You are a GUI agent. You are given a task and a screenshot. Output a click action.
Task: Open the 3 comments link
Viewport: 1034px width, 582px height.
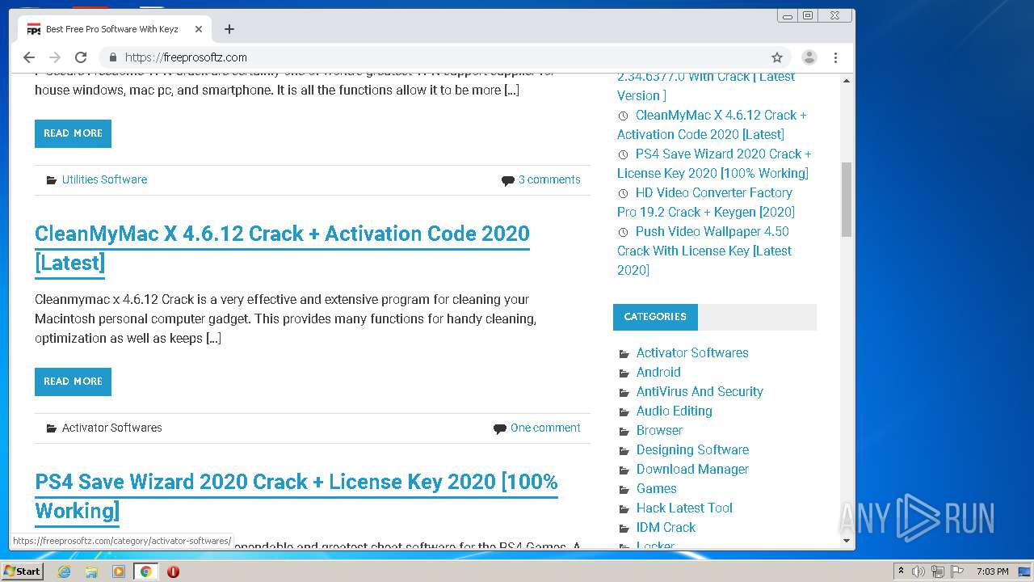(x=549, y=179)
